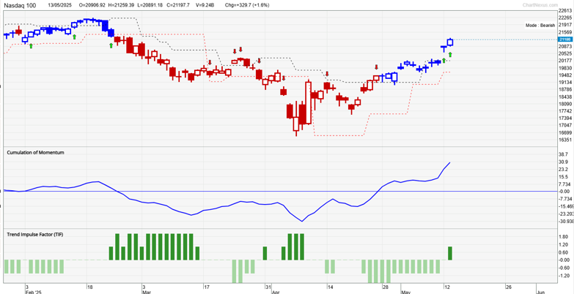574x294 pixels.
Task: Click the -30.938 momentum axis label
Action: (x=566, y=222)
